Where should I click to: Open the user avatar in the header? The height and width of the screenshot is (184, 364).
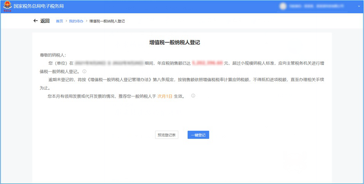283,6
